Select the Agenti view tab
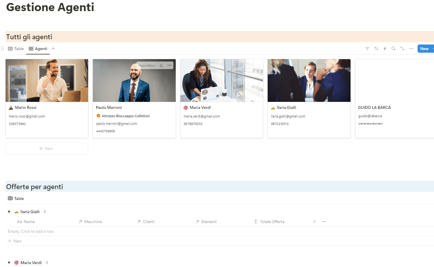This screenshot has height=267, width=434. point(38,49)
